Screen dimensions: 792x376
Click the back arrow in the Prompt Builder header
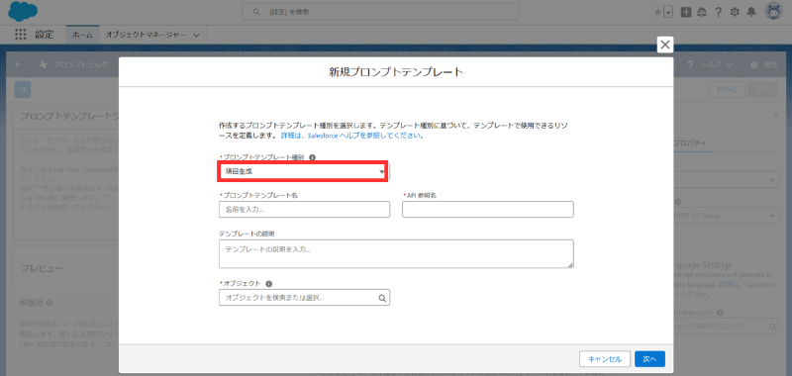point(19,64)
